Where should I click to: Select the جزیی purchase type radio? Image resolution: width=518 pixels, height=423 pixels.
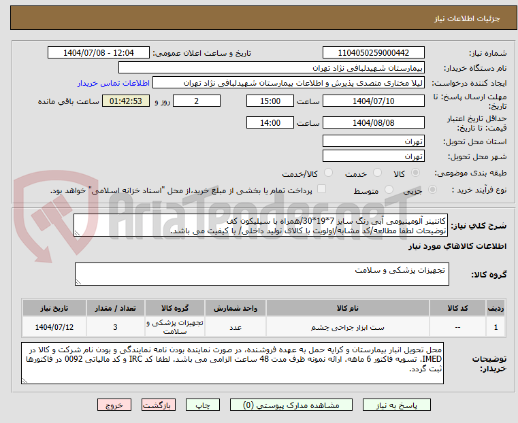point(432,189)
